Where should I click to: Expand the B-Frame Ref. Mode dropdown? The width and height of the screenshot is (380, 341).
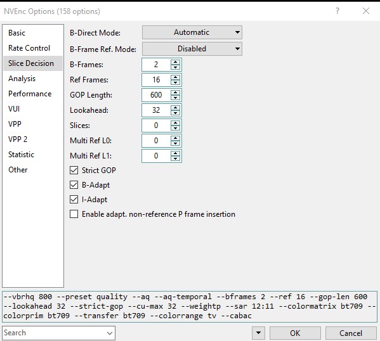point(192,49)
